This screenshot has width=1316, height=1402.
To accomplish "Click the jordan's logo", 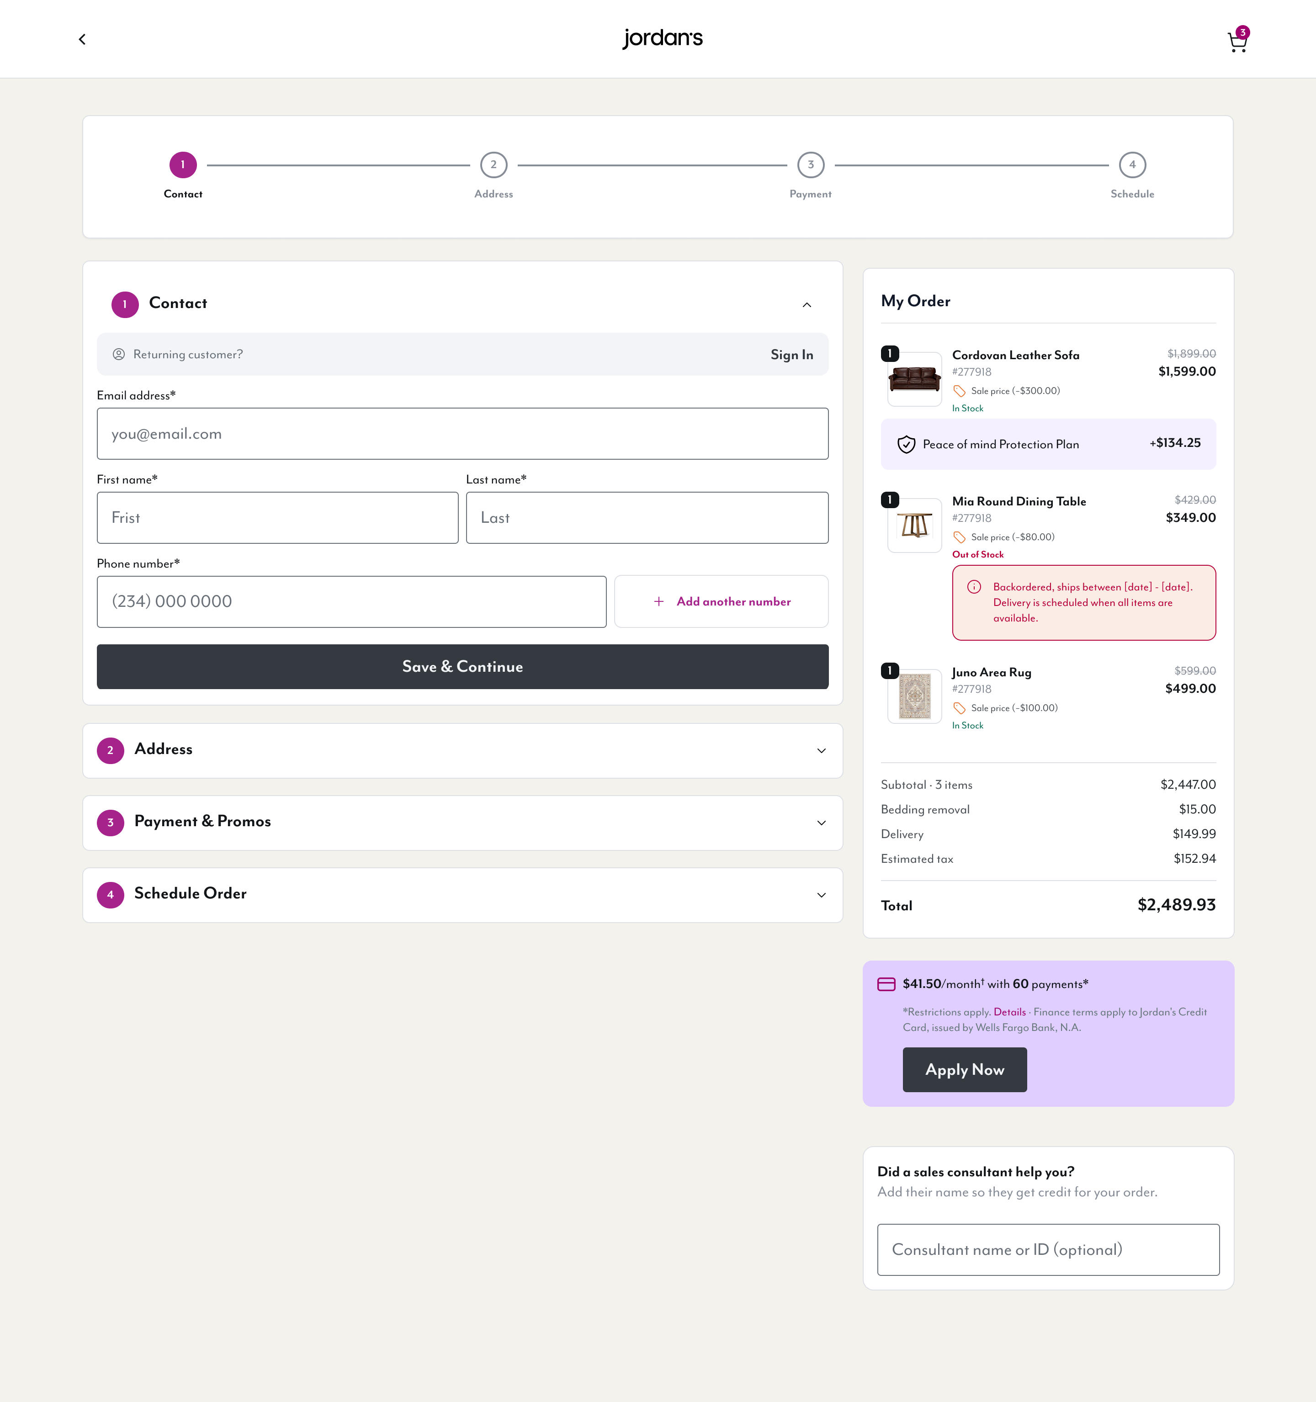I will 662,38.
